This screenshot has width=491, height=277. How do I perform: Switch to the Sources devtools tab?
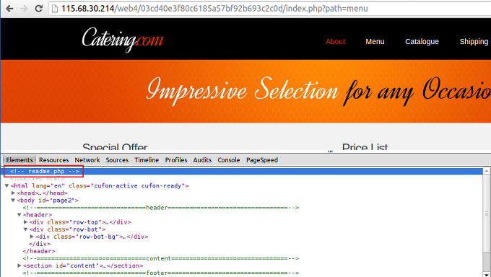point(117,160)
